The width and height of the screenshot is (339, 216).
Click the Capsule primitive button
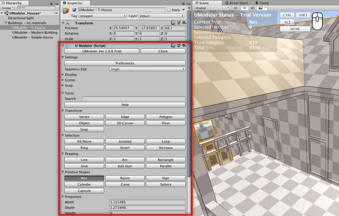click(x=84, y=191)
